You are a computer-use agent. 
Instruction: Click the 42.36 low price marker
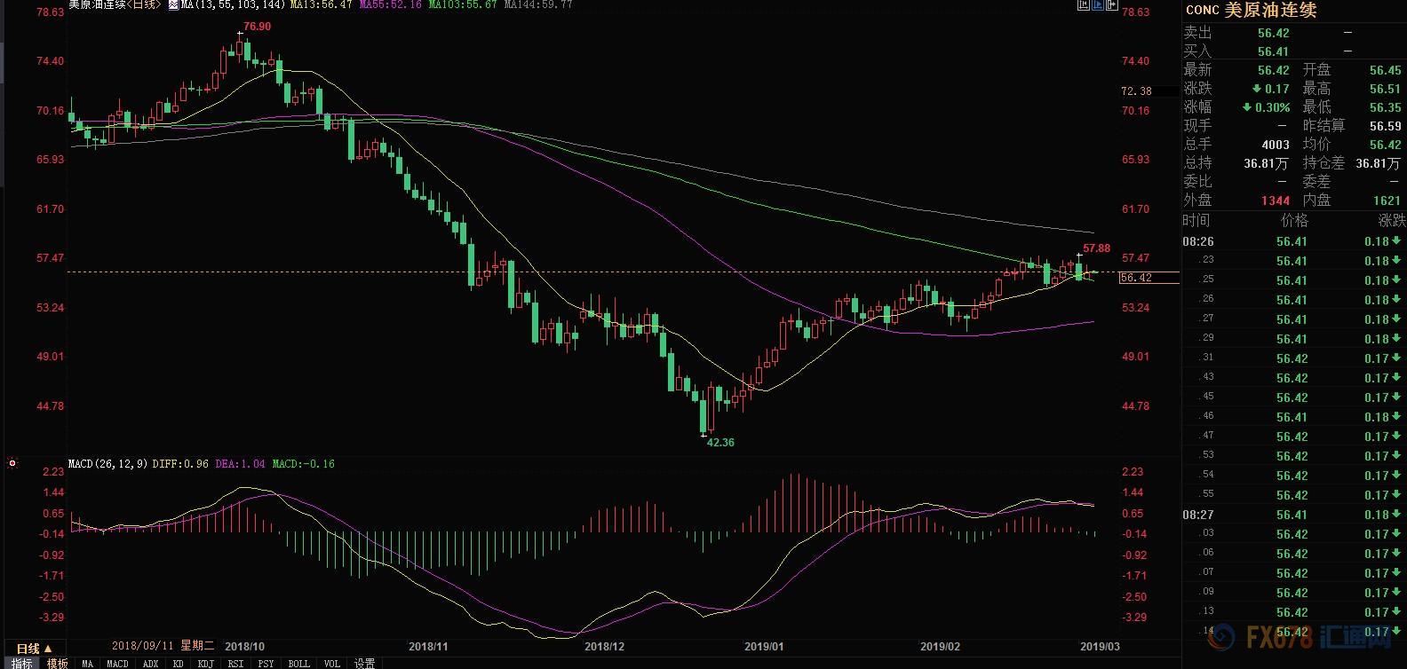click(x=719, y=442)
